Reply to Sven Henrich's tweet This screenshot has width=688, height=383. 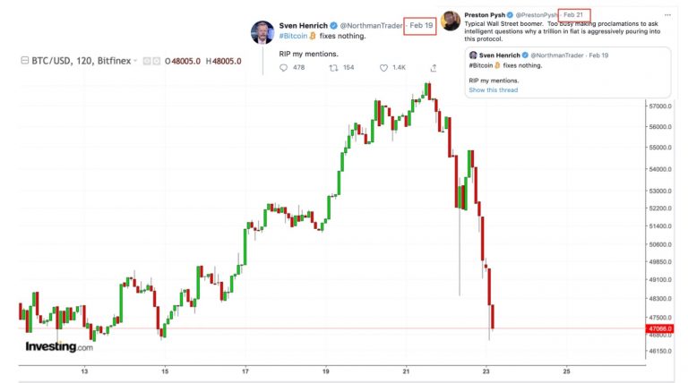[283, 68]
